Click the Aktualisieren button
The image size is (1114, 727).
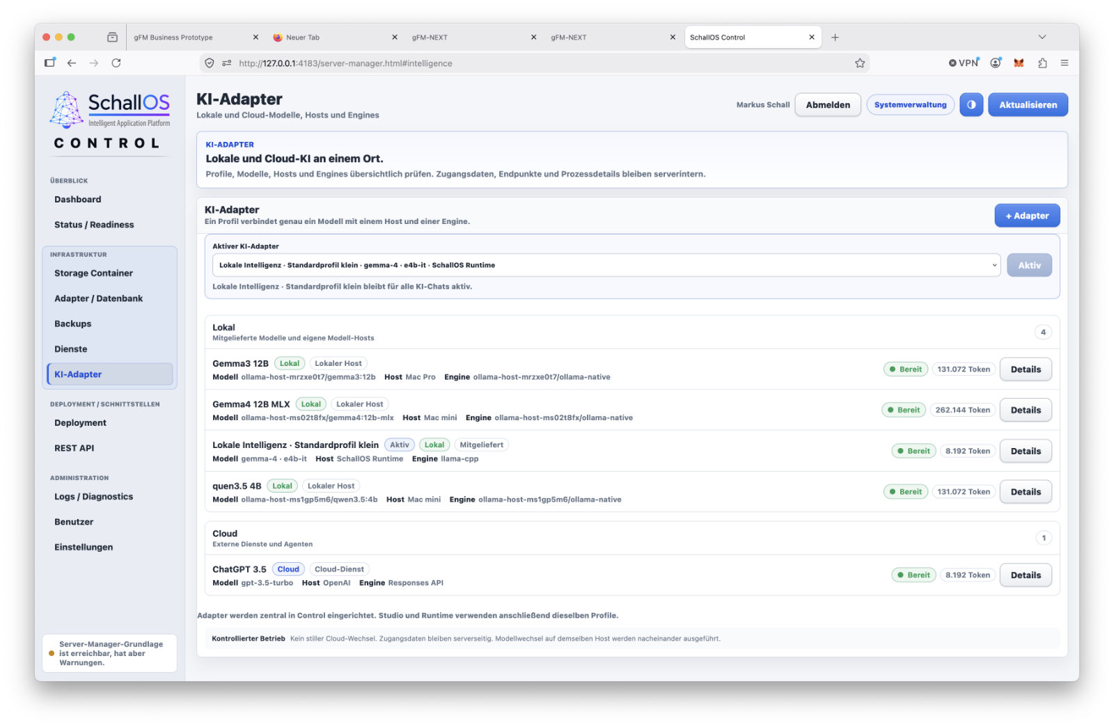click(x=1028, y=105)
